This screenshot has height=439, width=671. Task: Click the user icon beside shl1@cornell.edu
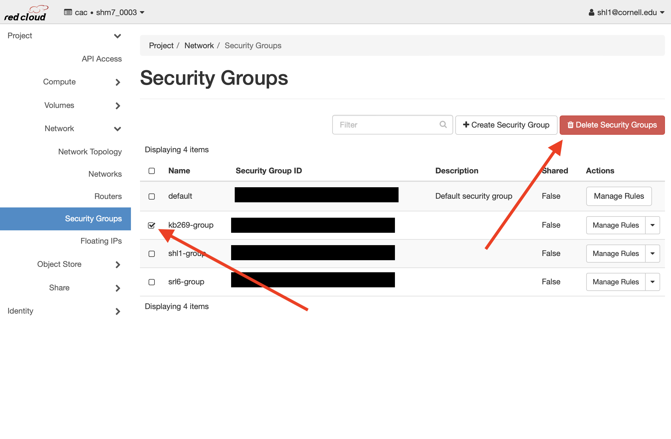point(591,12)
